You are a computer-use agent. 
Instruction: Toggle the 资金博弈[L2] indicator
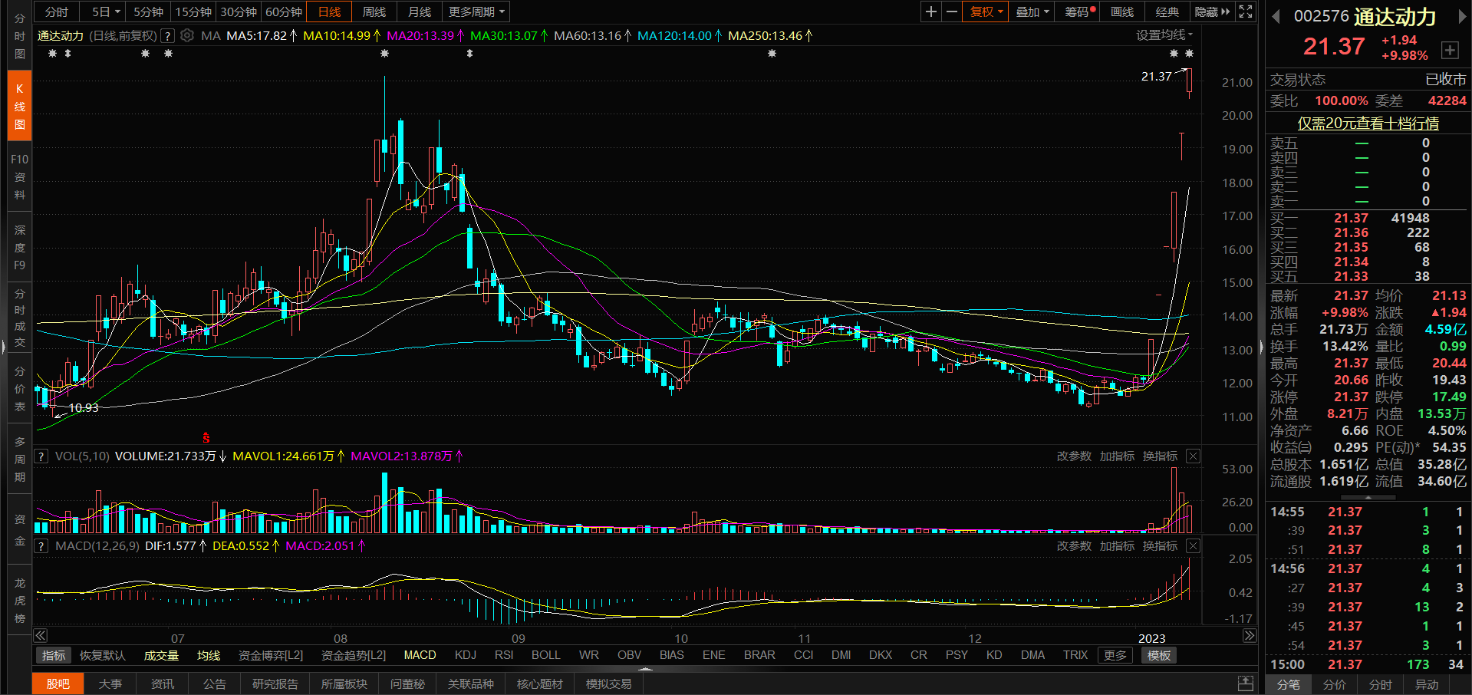pos(271,655)
